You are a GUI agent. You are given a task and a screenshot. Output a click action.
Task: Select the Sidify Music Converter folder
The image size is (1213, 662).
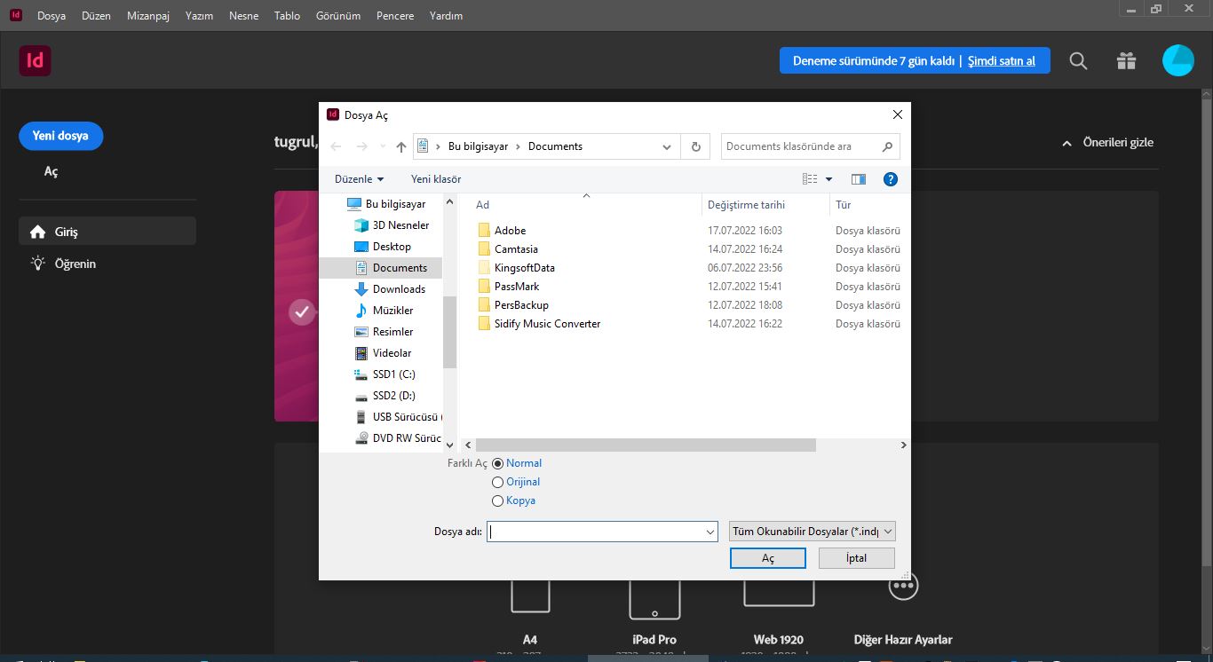(547, 324)
